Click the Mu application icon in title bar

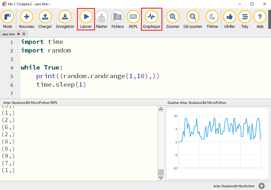pos(4,4)
